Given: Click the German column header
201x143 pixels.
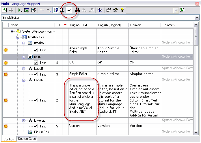Looking at the screenshot, I should [136, 25].
